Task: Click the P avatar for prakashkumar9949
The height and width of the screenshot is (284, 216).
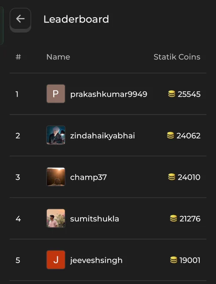Action: click(x=56, y=94)
